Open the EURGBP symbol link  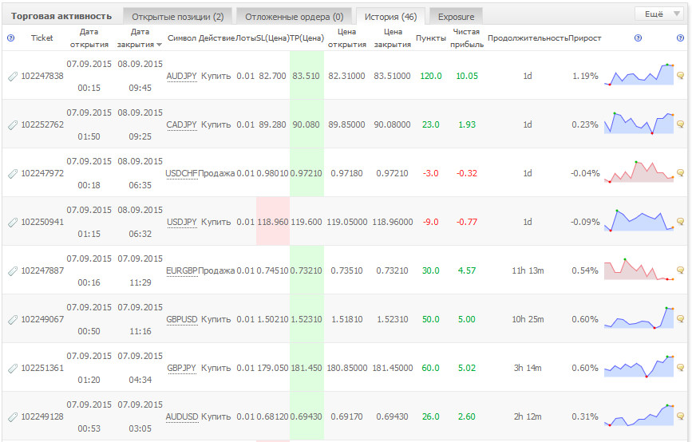tap(181, 270)
